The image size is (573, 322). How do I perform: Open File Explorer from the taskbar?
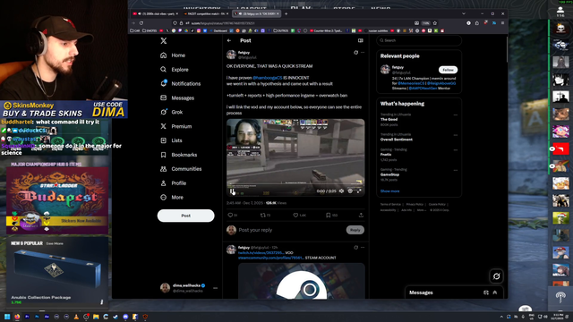[x=96, y=317]
